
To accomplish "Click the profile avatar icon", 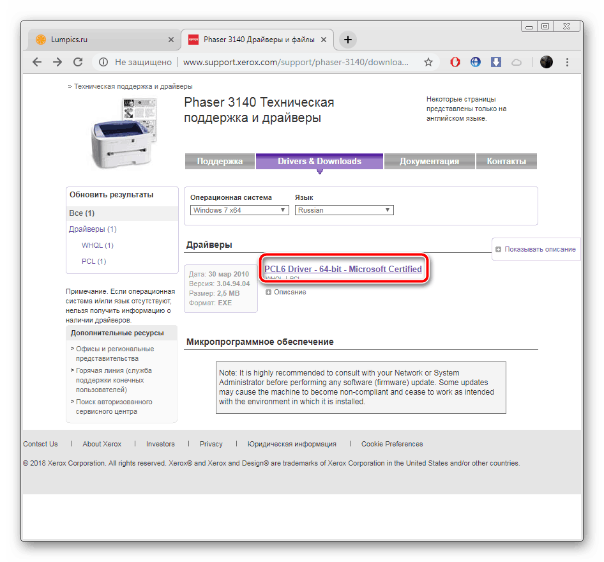I will [x=546, y=62].
